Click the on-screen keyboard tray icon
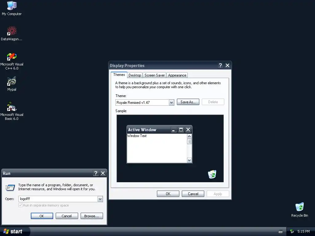 pyautogui.click(x=281, y=232)
